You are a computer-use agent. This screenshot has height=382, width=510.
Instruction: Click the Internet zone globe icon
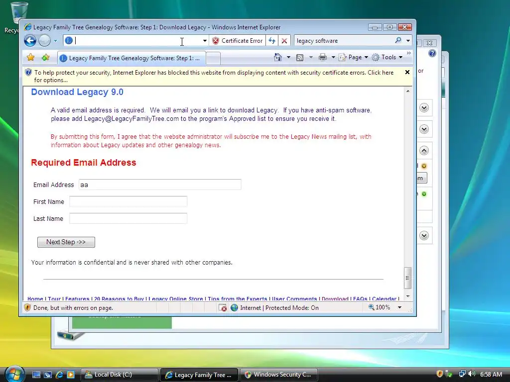tap(234, 307)
